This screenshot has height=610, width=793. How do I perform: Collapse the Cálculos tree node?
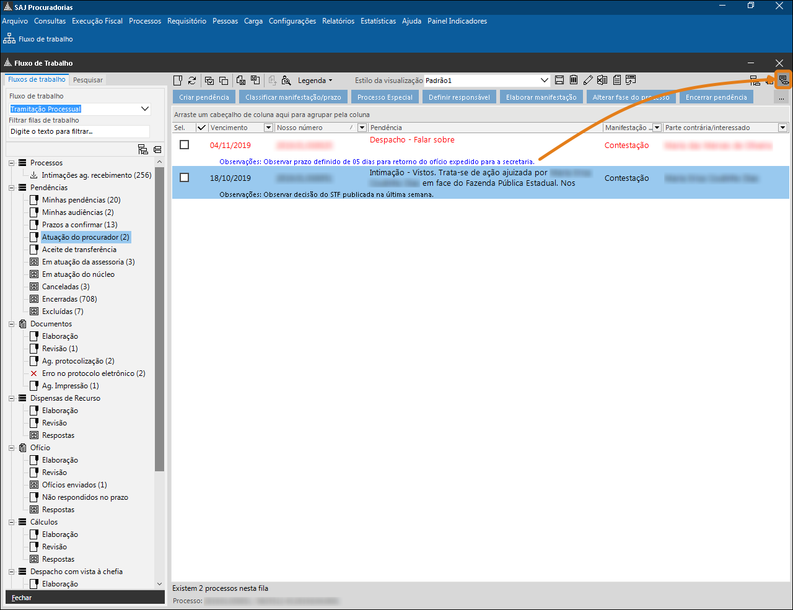click(12, 522)
